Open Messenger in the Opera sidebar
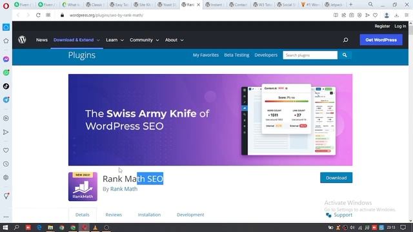413x232 pixels. point(6,59)
